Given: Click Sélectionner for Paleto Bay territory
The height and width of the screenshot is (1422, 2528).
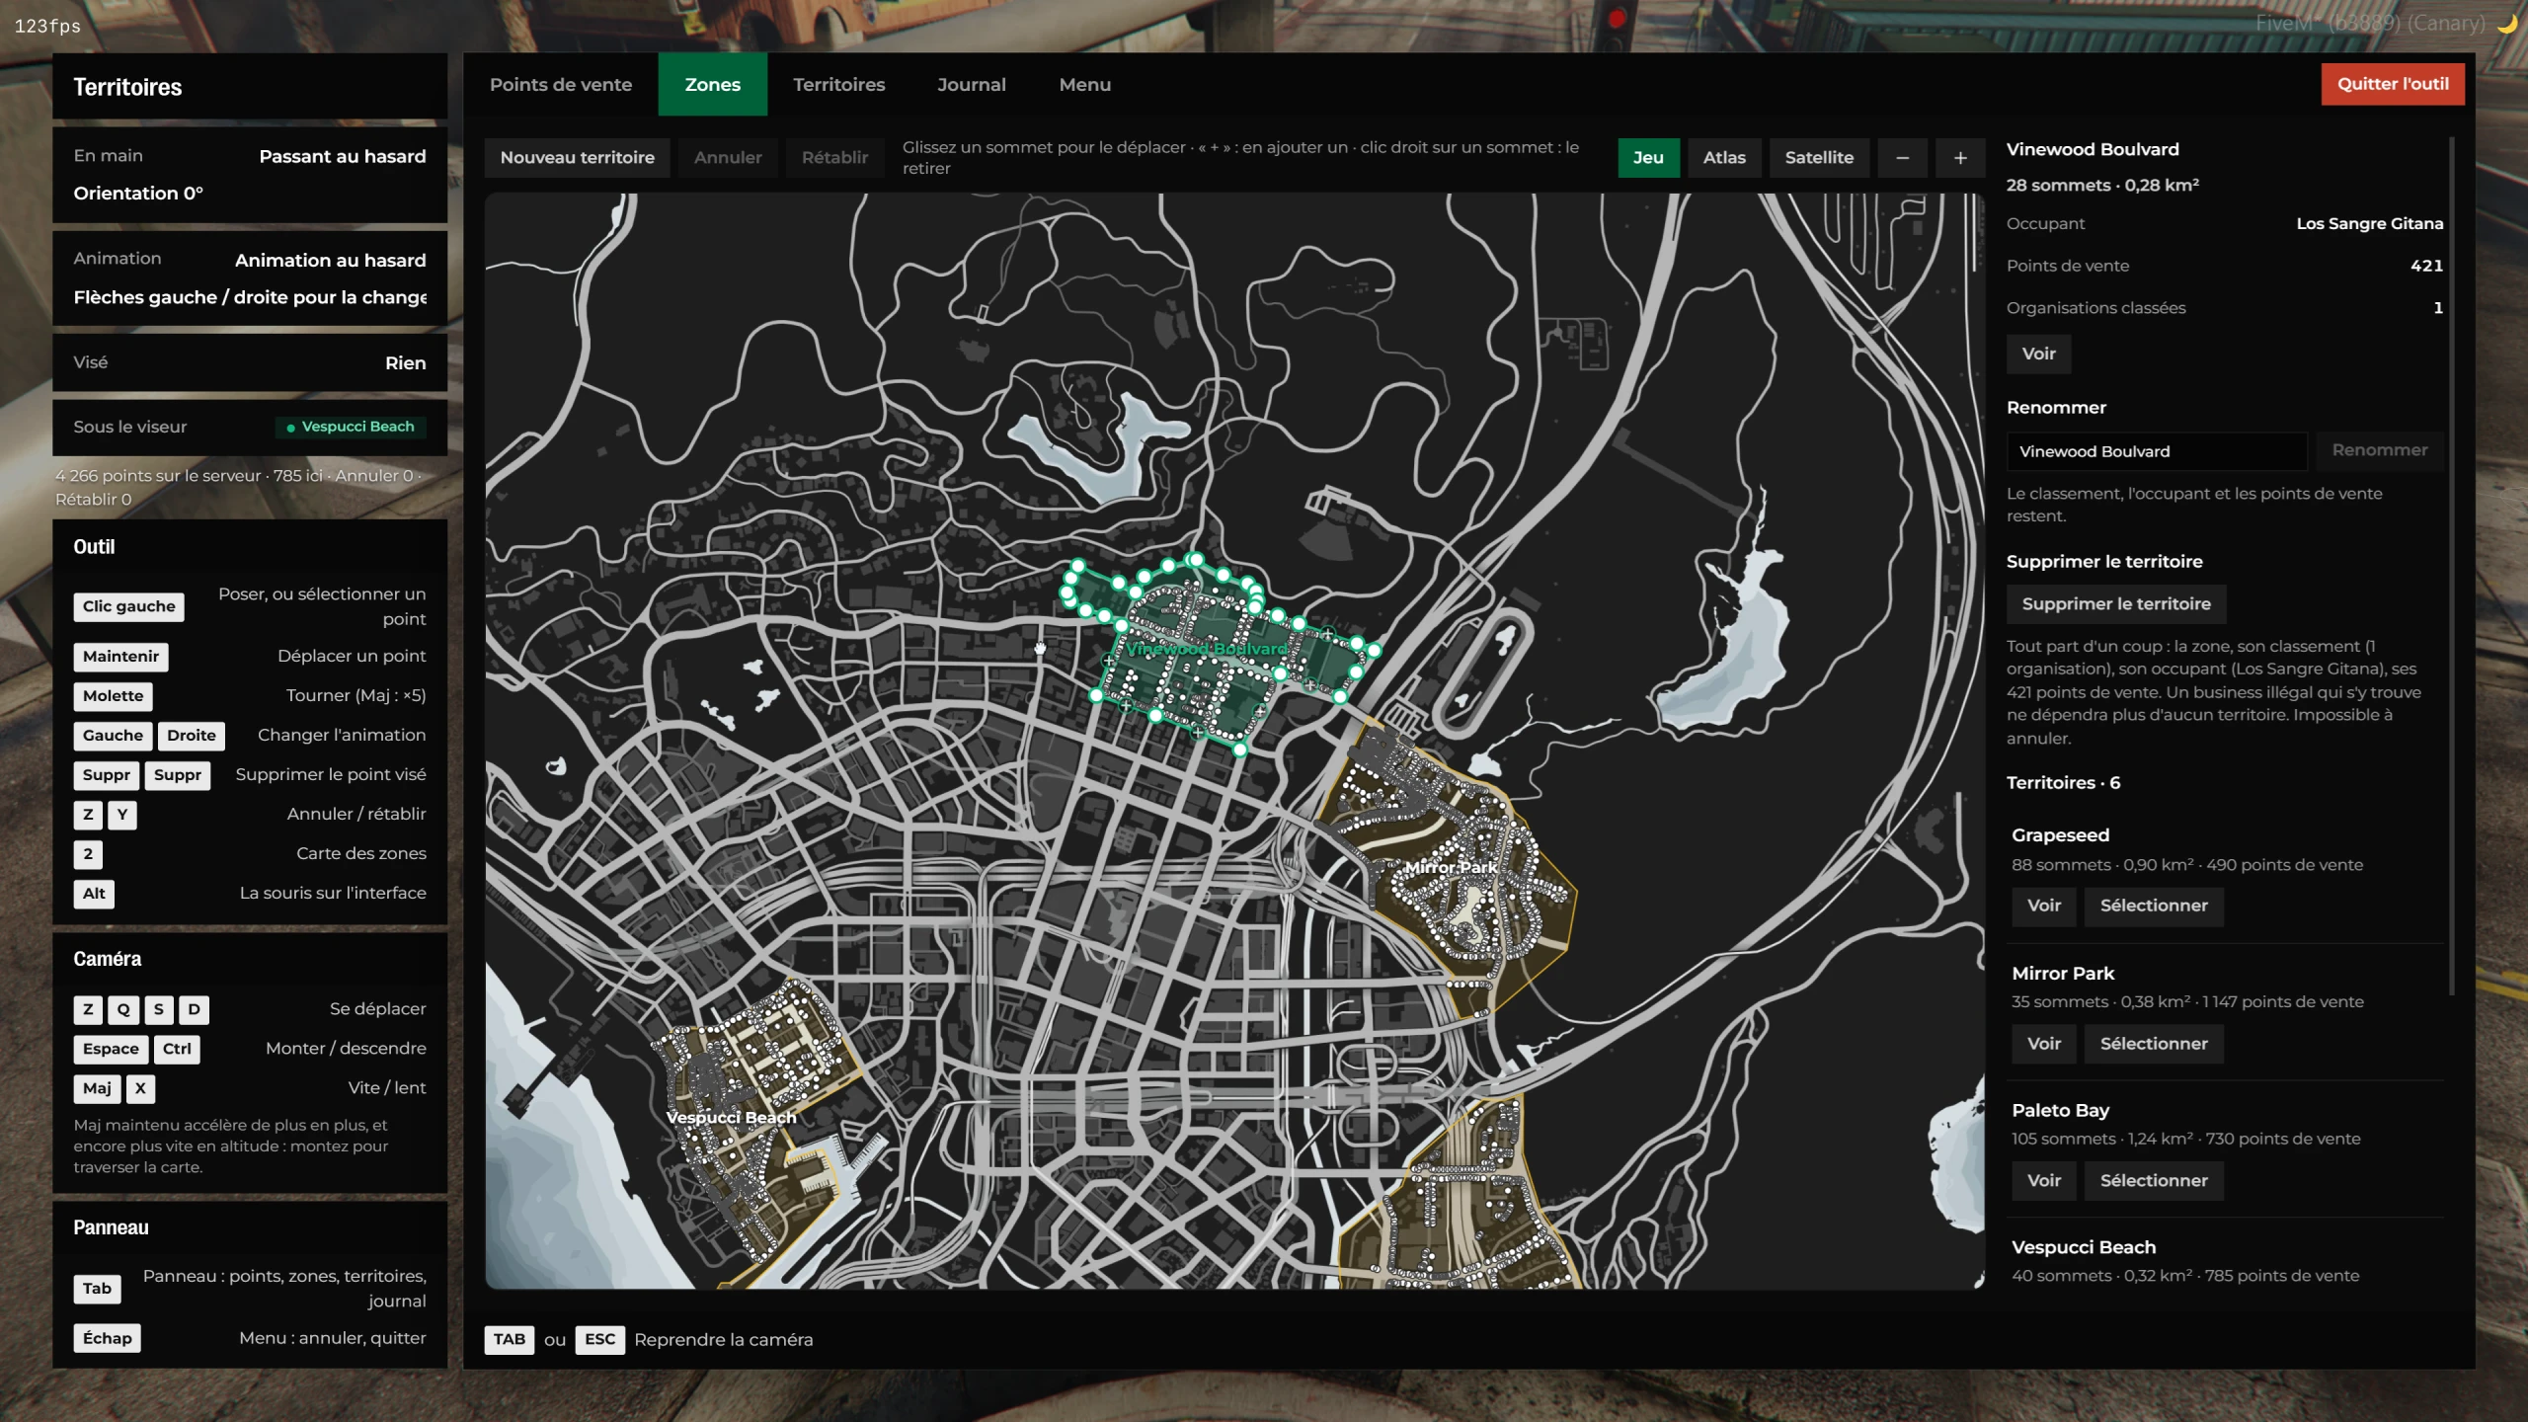Looking at the screenshot, I should click(x=2154, y=1181).
